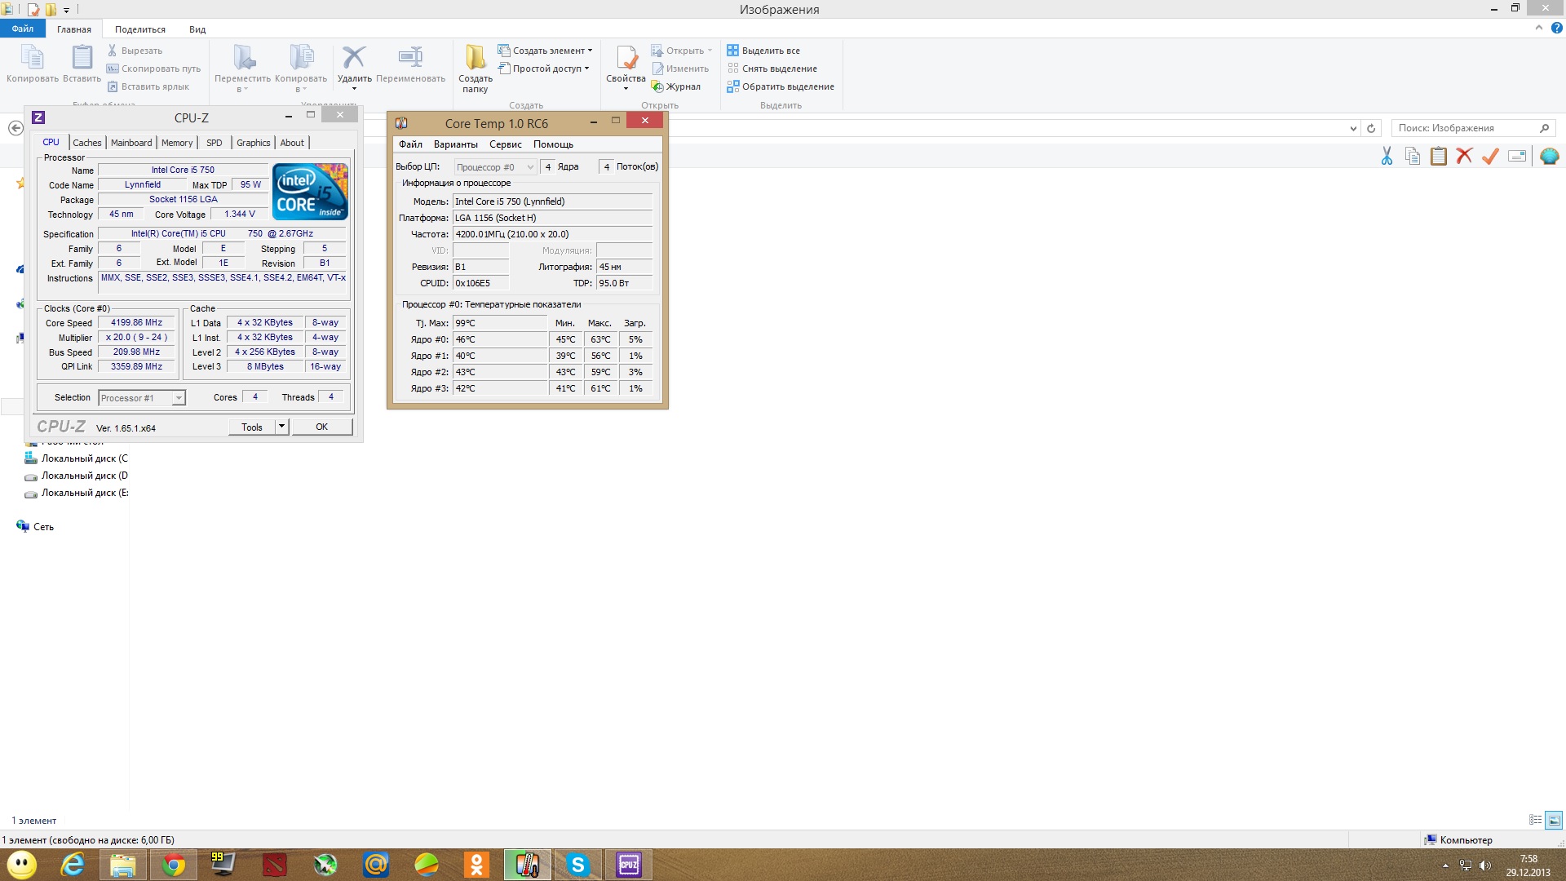
Task: Open the Сервис menu in Core Temp
Action: pyautogui.click(x=505, y=144)
